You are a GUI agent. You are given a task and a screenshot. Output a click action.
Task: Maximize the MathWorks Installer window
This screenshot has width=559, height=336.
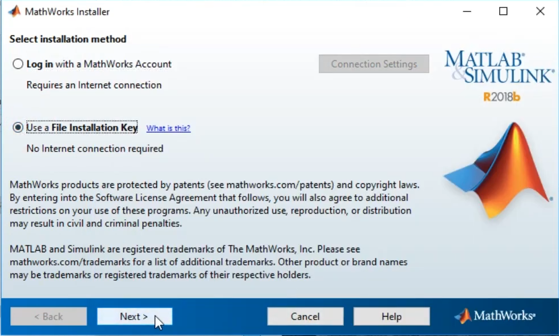click(x=503, y=11)
